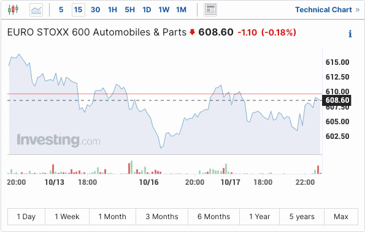The image size is (365, 232).
Task: Switch interval to 1H
Action: click(112, 10)
